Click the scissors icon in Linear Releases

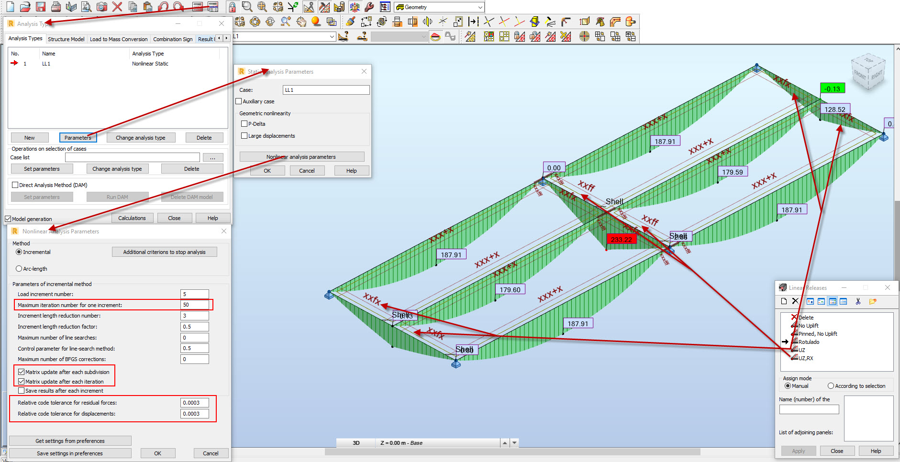coord(858,301)
